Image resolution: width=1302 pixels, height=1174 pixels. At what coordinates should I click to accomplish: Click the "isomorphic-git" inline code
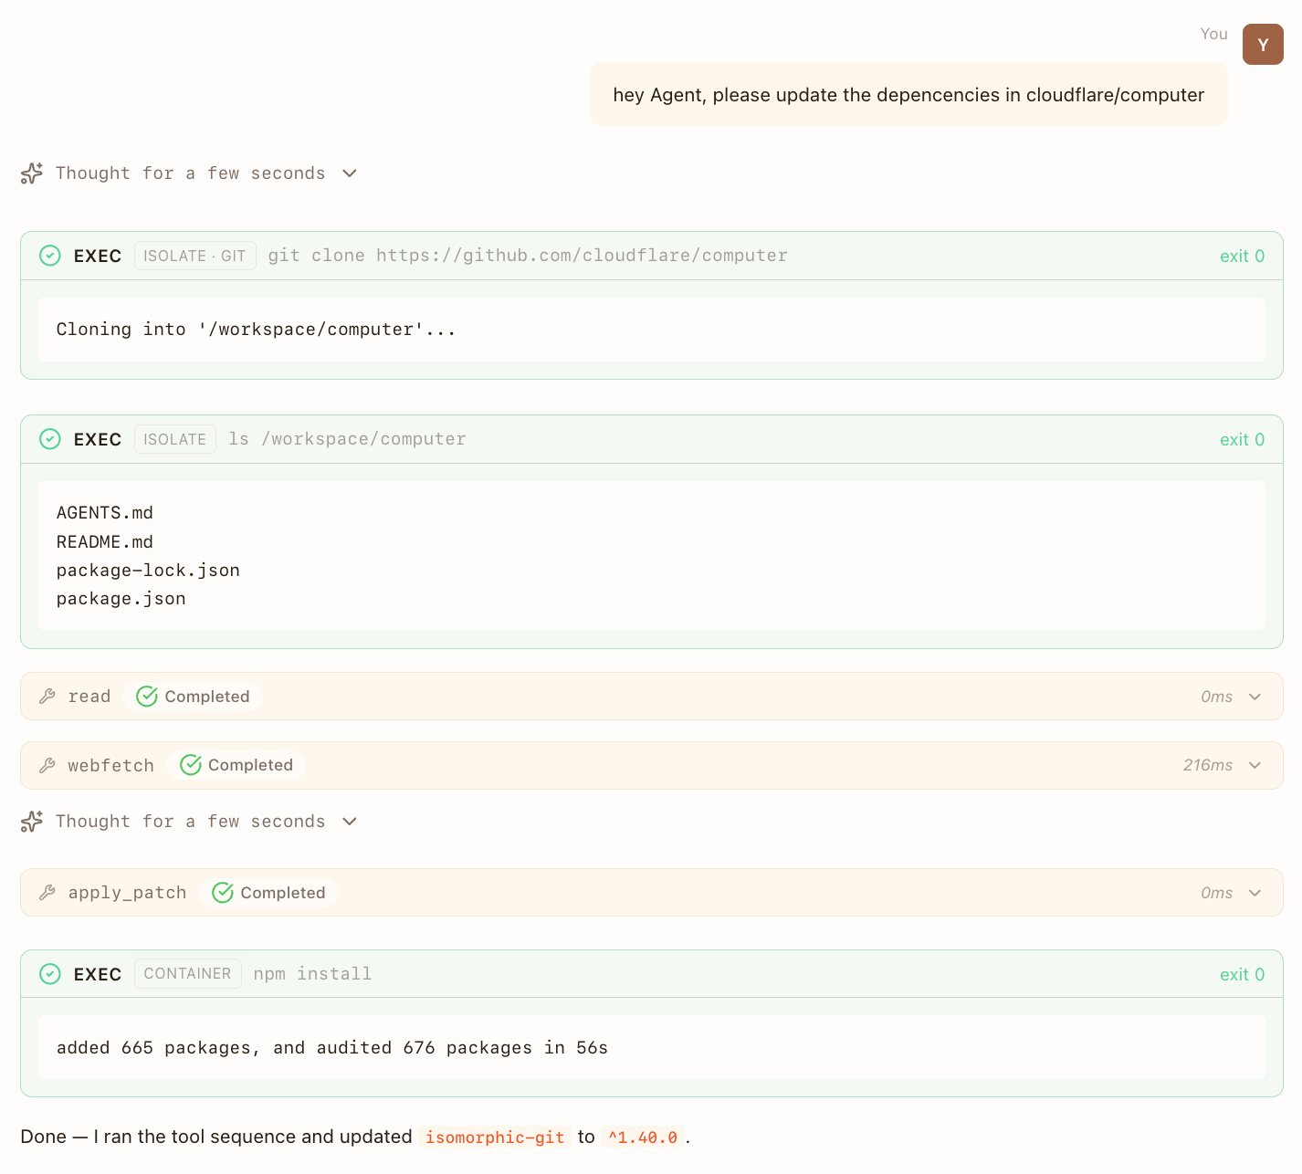(495, 1137)
